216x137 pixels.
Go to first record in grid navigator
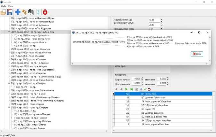116,89
